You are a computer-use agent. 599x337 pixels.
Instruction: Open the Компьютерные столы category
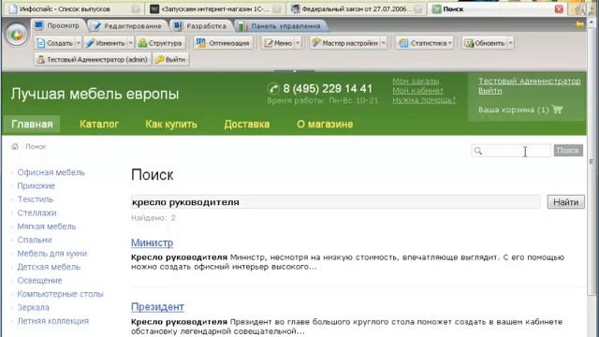pos(60,294)
